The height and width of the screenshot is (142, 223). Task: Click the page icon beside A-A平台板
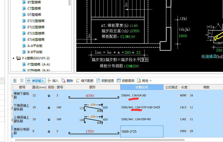click(x=24, y=46)
